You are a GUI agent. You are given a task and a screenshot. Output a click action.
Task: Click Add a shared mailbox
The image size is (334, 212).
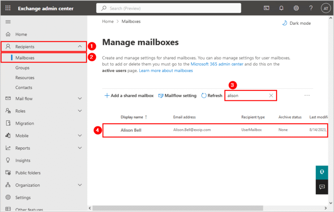pos(129,96)
